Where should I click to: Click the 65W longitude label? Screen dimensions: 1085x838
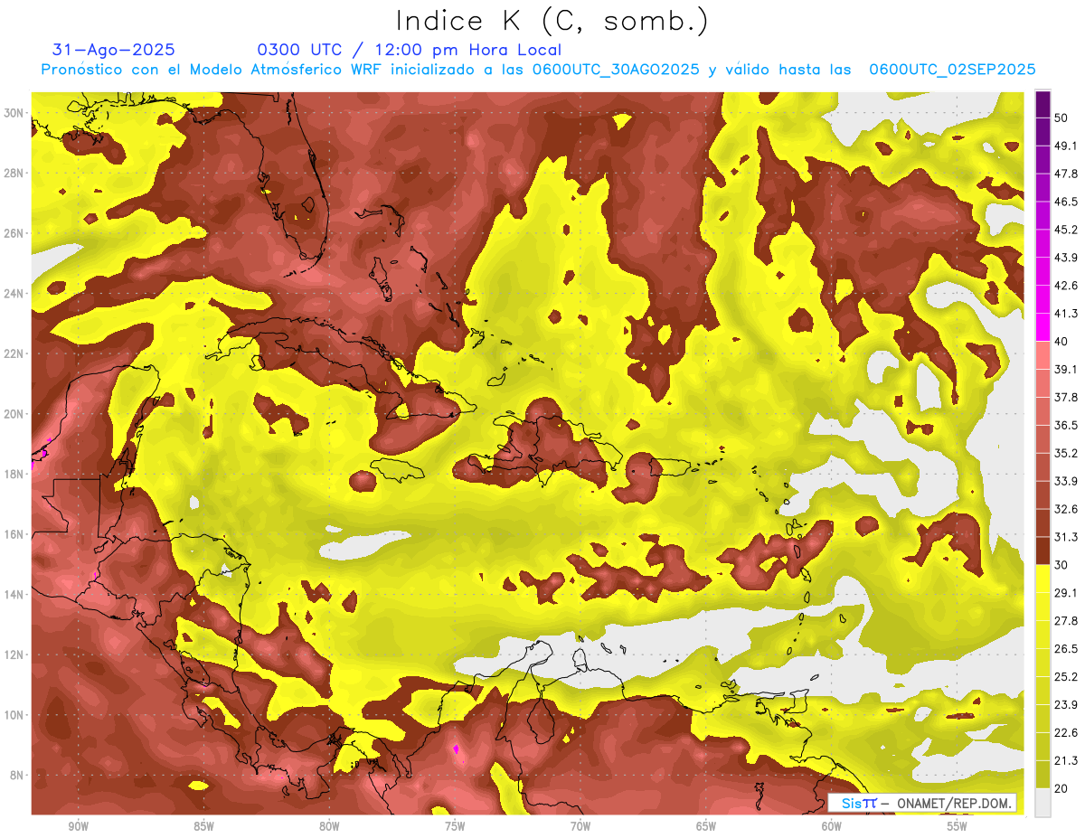[706, 826]
